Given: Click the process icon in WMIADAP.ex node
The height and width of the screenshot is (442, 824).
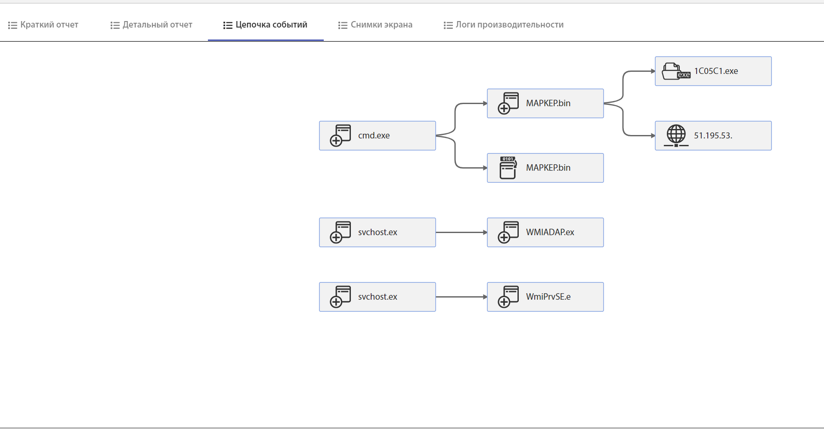Looking at the screenshot, I should [508, 232].
